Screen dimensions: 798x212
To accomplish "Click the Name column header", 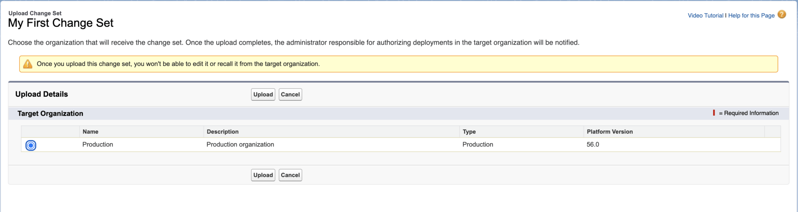I will tap(90, 132).
